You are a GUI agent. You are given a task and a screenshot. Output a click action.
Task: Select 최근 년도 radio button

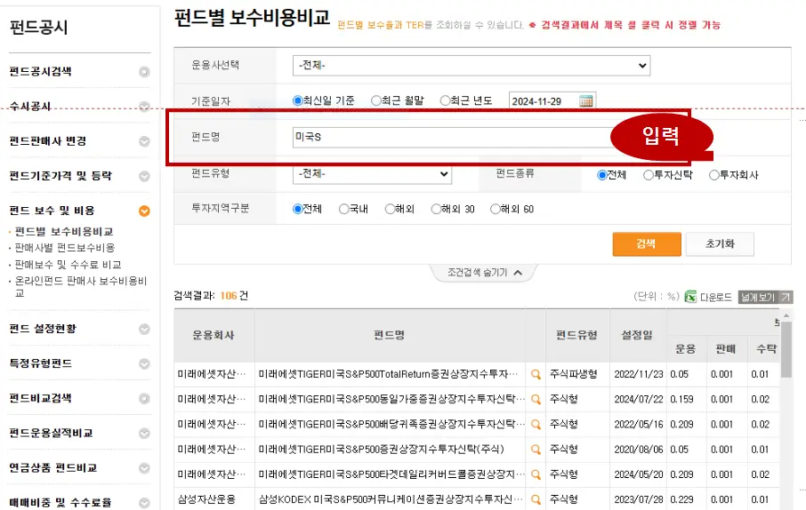pos(445,100)
